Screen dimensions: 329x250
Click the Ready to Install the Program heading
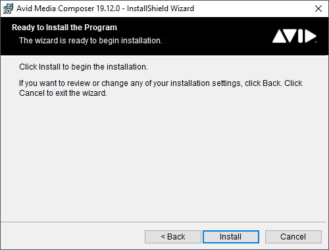coord(64,28)
